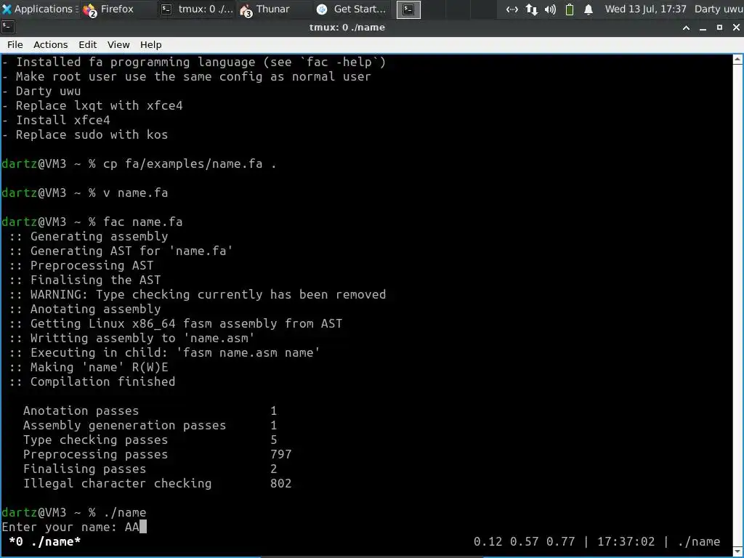Click 'Compilation finished' output line
This screenshot has height=558, width=744.
pos(92,382)
